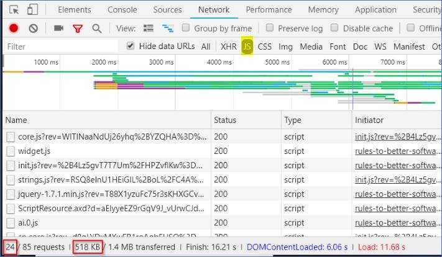The height and width of the screenshot is (257, 442).
Task: Enable Group by frame checkbox
Action: click(186, 28)
